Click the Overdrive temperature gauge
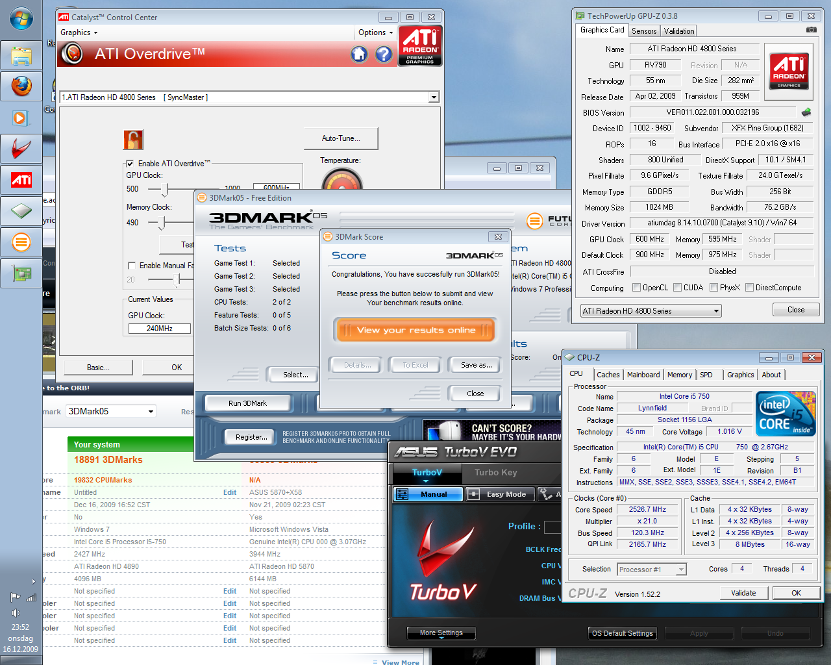Image resolution: width=831 pixels, height=665 pixels. coord(341,179)
